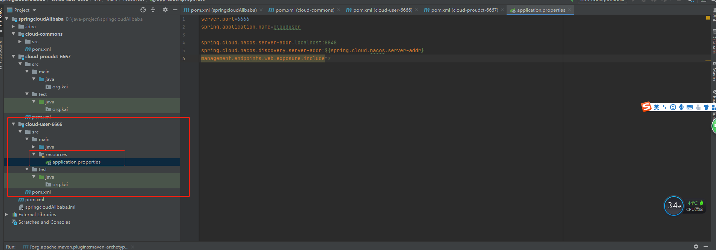Click the External Libraries icon
Viewport: 716px width, 250px height.
pyautogui.click(x=14, y=215)
